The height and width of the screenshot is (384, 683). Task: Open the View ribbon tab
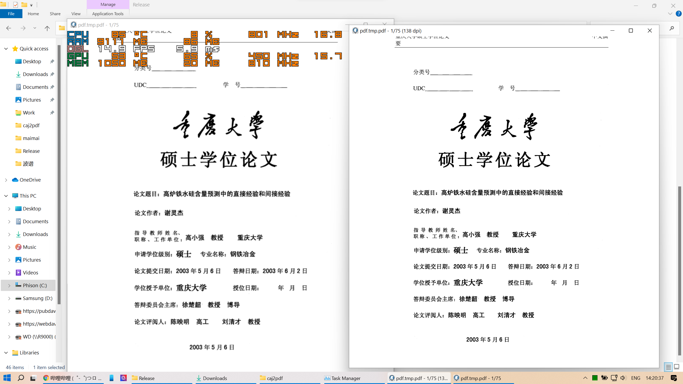(x=76, y=14)
